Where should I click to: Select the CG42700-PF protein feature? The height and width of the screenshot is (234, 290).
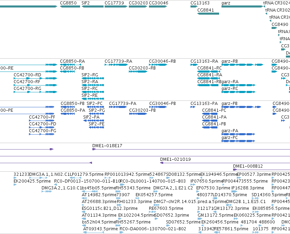[42, 121]
